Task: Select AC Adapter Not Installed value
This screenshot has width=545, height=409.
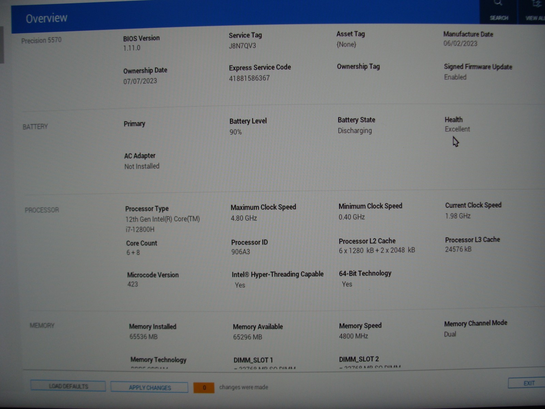Action: (142, 166)
